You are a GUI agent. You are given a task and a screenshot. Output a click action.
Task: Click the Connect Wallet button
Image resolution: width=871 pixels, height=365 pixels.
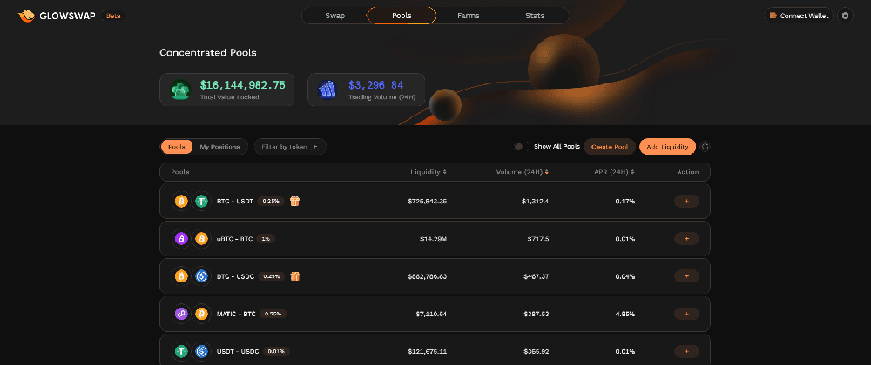pos(799,16)
